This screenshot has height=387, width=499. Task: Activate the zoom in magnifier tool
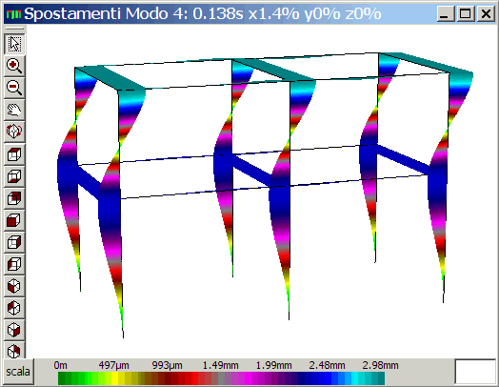(14, 66)
